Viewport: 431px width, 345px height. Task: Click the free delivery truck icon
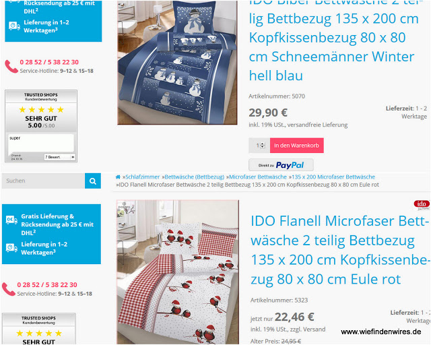pyautogui.click(x=11, y=220)
